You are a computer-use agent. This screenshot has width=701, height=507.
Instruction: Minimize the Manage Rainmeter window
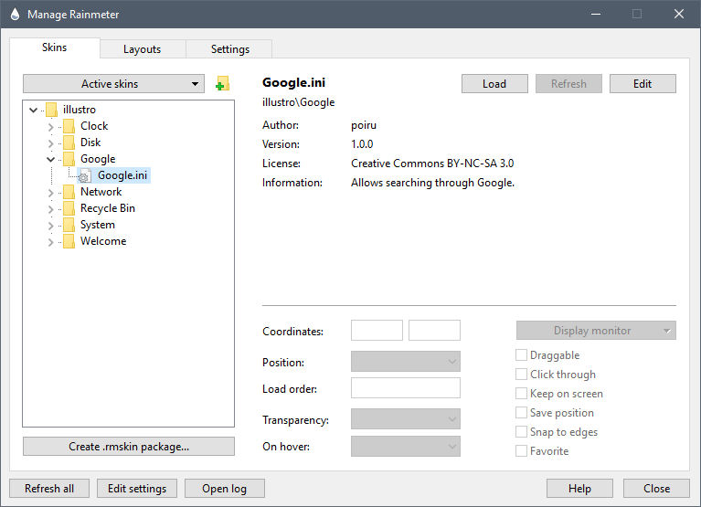click(596, 15)
